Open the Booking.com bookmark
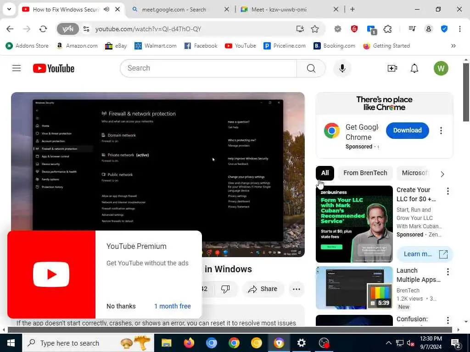Viewport: 470px width, 352px height. click(334, 46)
